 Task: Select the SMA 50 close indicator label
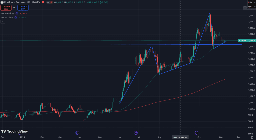(7, 17)
